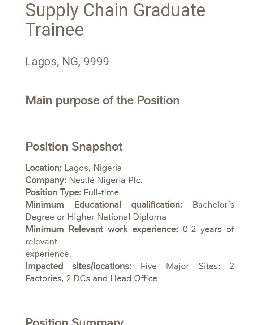Screen dimensions: 260x325
Task: Click the Lagos, Nigeria value
Action: [x=93, y=168]
